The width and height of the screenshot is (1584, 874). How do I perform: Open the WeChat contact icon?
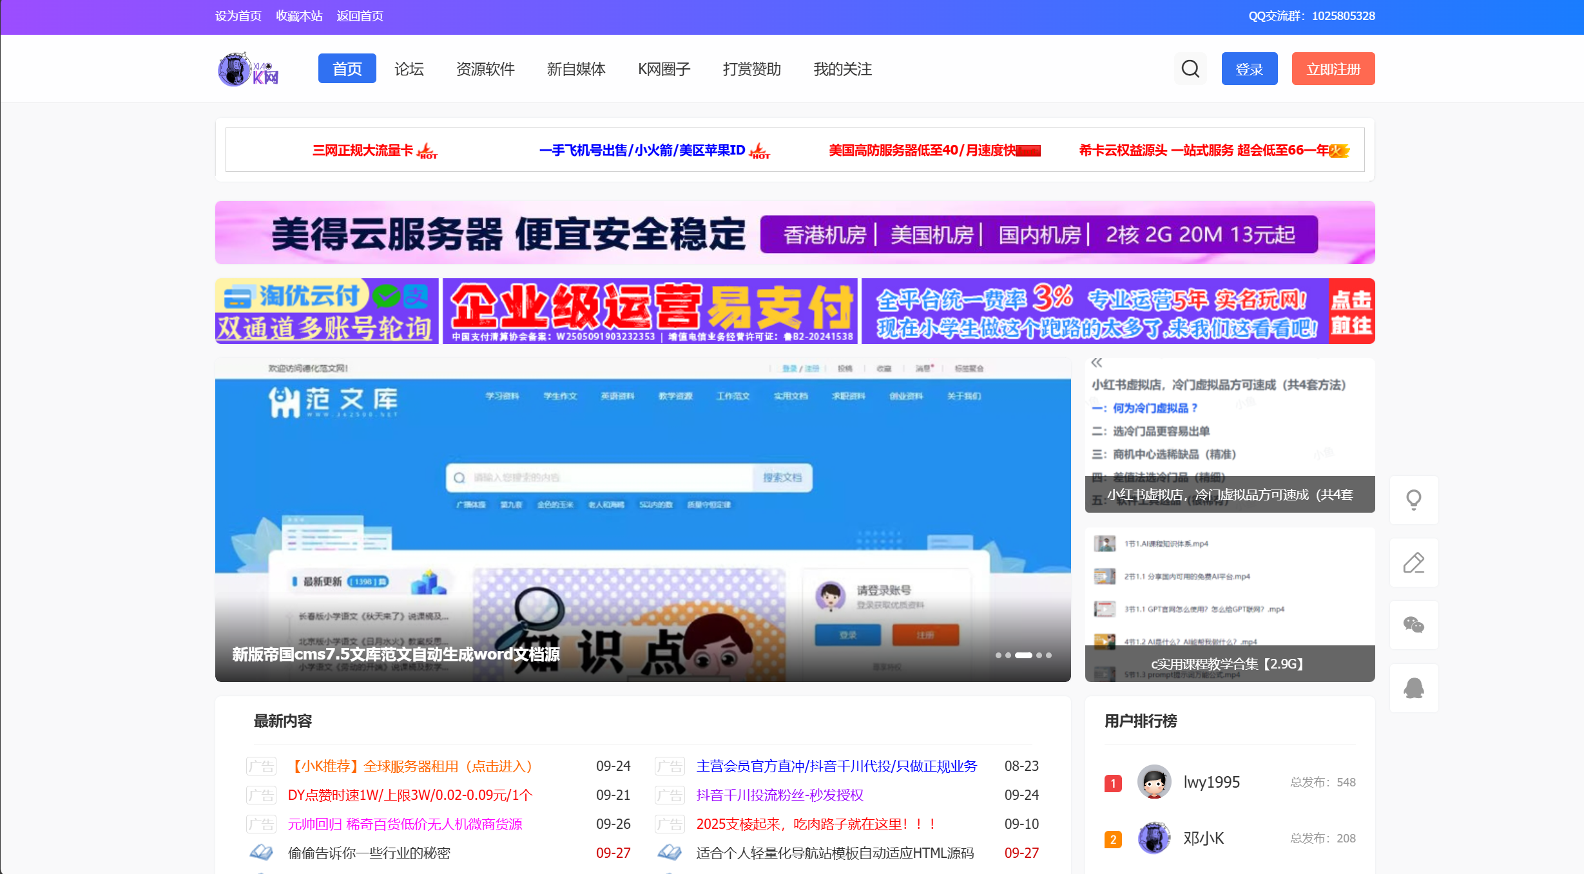click(1414, 625)
